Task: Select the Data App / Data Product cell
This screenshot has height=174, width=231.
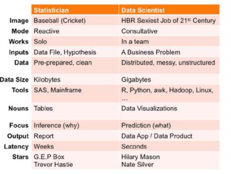Action: (x=169, y=136)
